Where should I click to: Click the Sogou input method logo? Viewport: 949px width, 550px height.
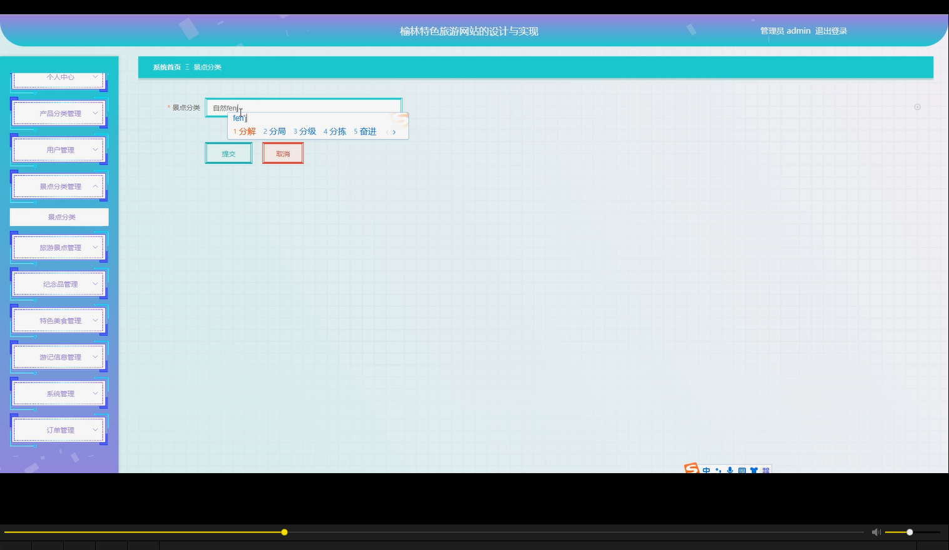pyautogui.click(x=691, y=468)
